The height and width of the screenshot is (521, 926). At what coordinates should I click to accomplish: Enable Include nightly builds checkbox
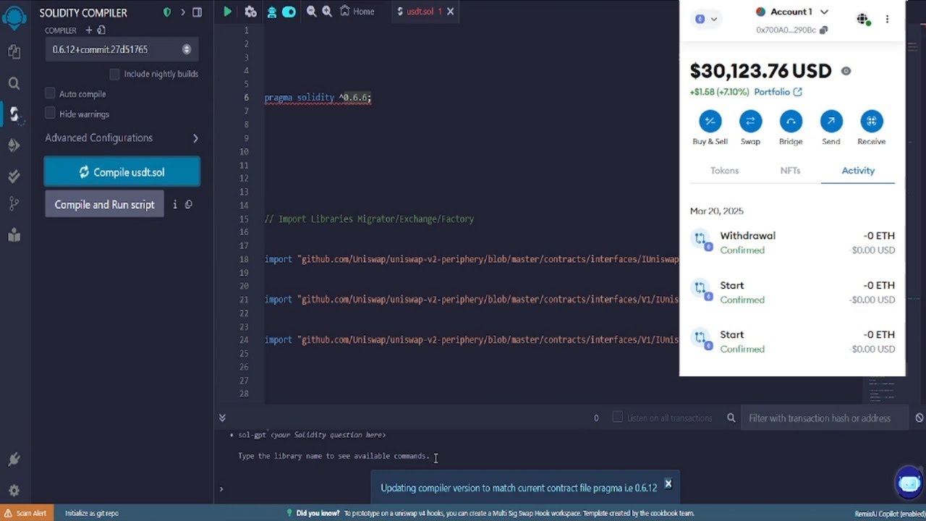[114, 74]
